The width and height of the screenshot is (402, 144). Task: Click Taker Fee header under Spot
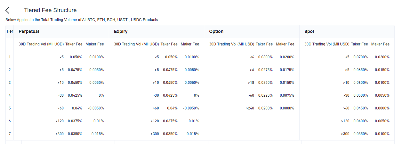tap(359, 44)
